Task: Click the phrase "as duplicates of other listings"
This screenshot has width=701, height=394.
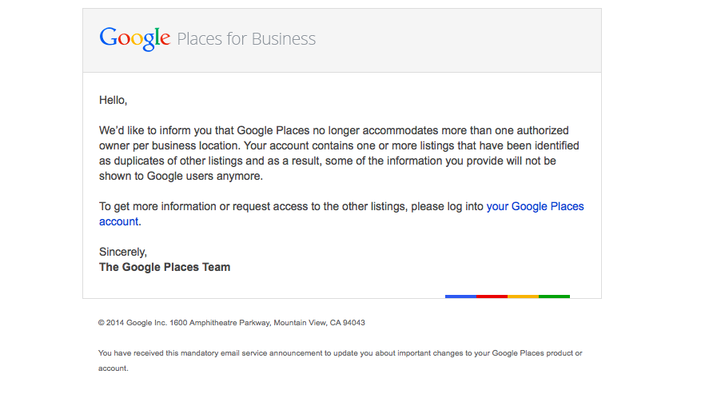Action: pos(170,161)
